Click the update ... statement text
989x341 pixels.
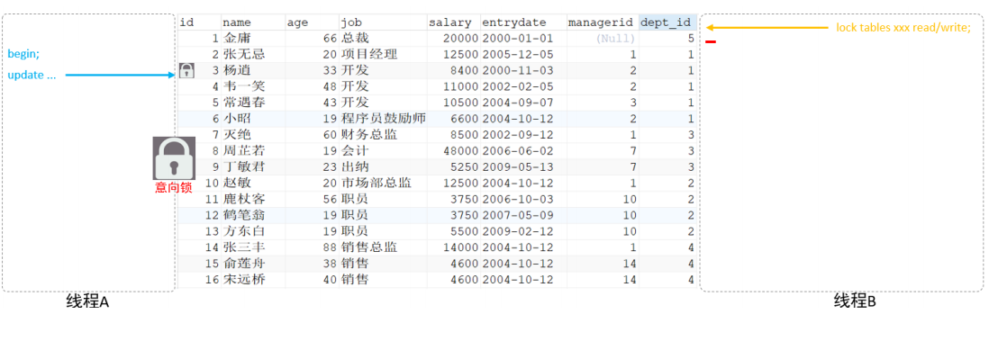pos(32,76)
